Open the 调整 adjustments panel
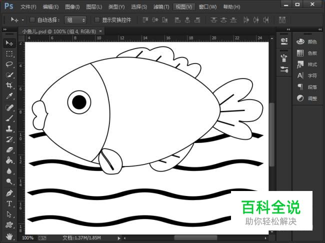This screenshot has width=325, height=243. (x=306, y=98)
